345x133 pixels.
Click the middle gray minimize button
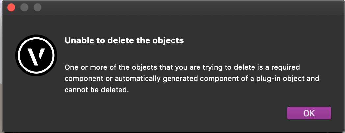click(24, 7)
